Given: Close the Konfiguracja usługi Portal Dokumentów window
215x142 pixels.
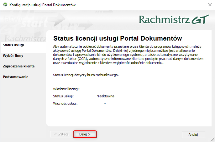Looking at the screenshot, I should pos(210,5).
